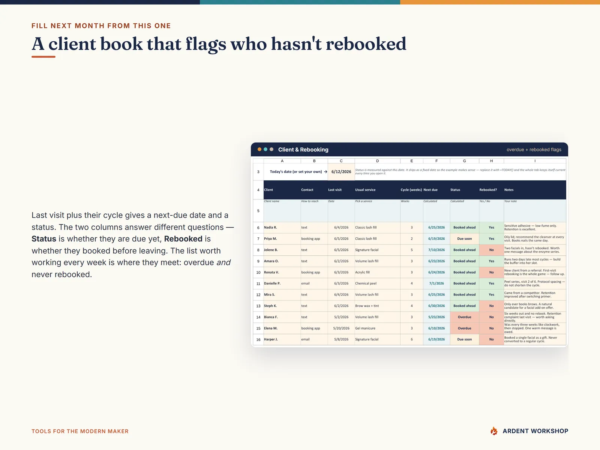Select the "Jolene B." client cell
Viewport: 600px width, 450px height.
coord(282,250)
